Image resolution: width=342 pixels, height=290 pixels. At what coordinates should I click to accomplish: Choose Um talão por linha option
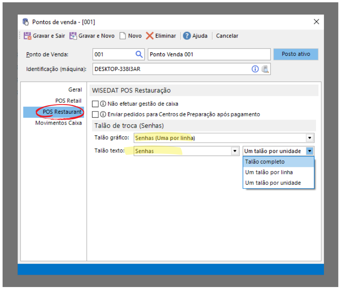tap(278, 172)
